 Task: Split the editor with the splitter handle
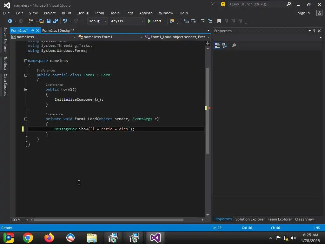click(208, 43)
